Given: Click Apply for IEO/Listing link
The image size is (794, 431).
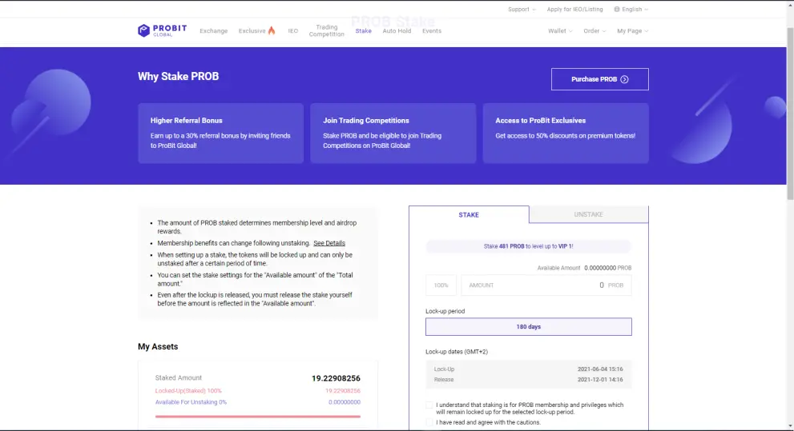Looking at the screenshot, I should point(574,9).
